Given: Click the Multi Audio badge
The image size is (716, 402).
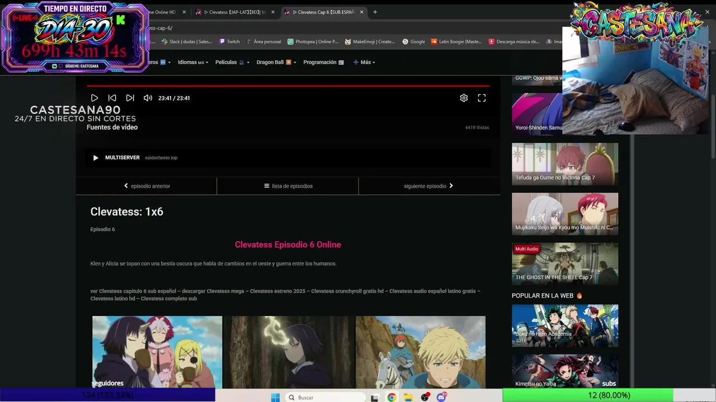Looking at the screenshot, I should pos(527,249).
